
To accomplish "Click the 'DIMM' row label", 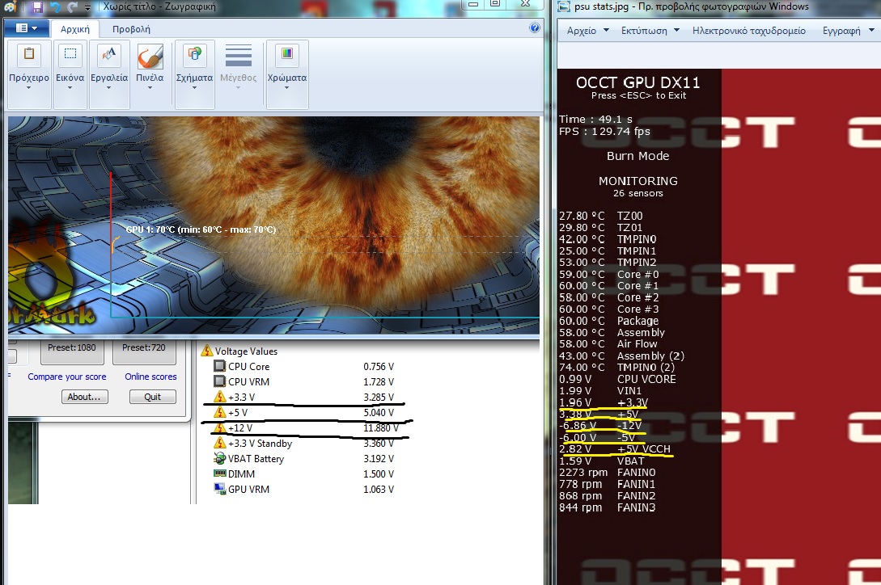I will pyautogui.click(x=241, y=473).
